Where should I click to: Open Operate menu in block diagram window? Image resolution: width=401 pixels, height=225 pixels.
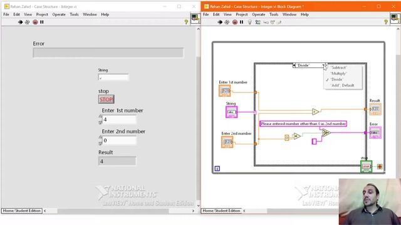[259, 14]
